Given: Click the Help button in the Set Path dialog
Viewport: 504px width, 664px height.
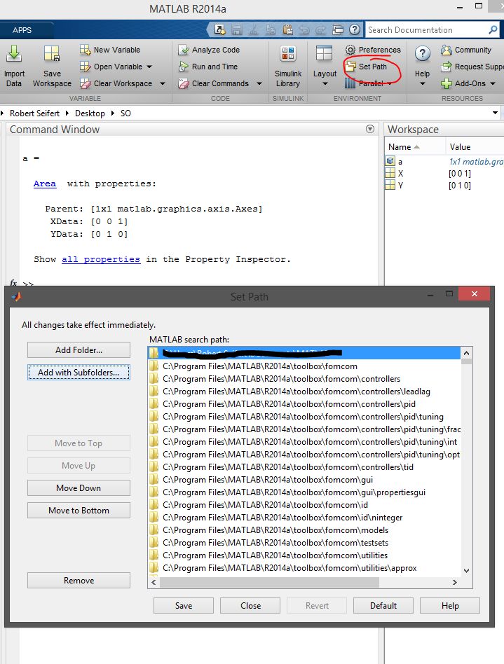Looking at the screenshot, I should 450,606.
